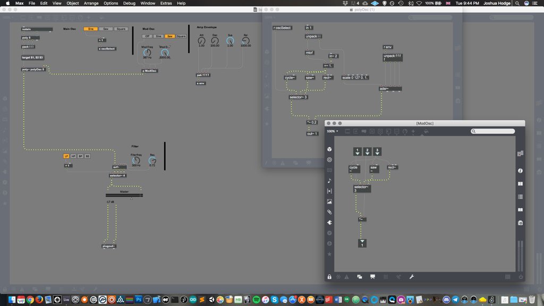Open the dropdown below the signal object in ModOsc
The image size is (544, 306).
(x=362, y=242)
